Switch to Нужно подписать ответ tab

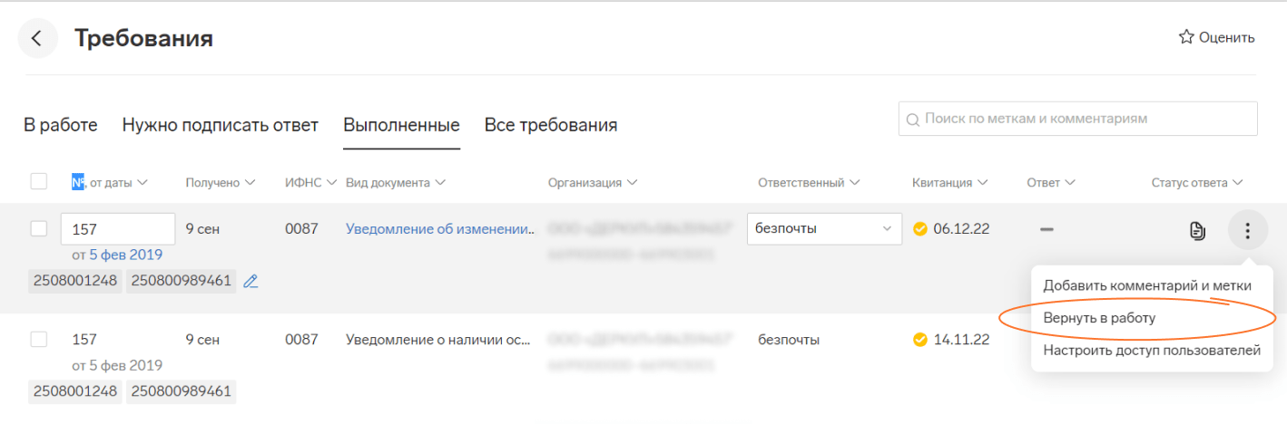pos(221,125)
